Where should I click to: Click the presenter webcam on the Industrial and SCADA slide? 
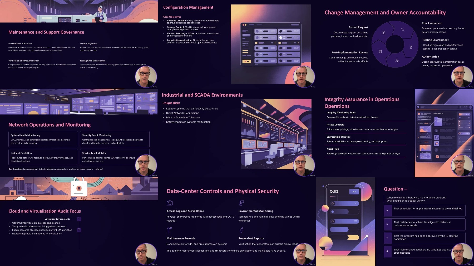point(304,165)
